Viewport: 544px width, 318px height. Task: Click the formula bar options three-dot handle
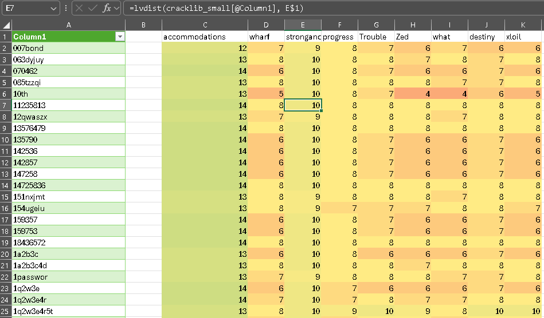click(65, 9)
